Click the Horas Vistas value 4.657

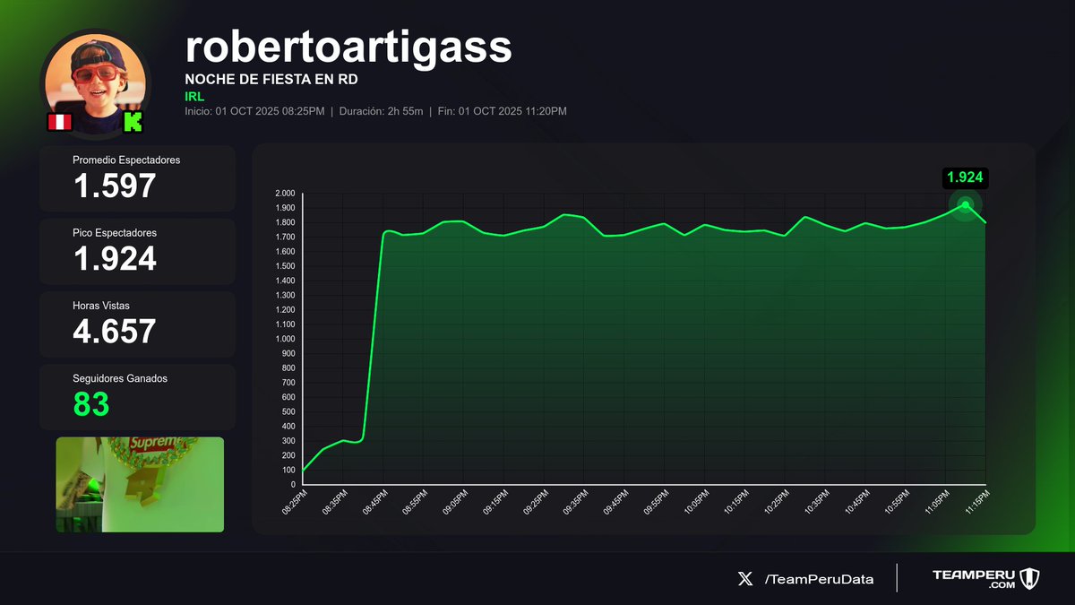click(x=115, y=331)
